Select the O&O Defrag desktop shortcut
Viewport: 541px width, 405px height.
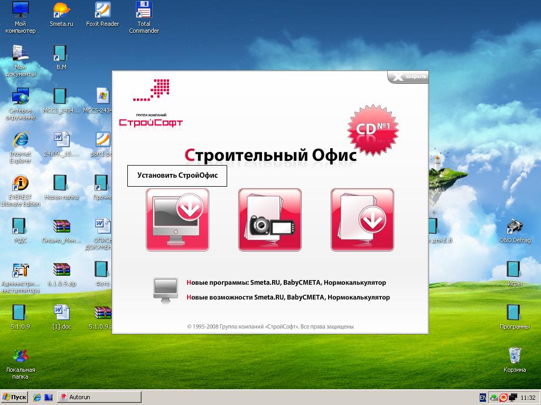(x=515, y=230)
